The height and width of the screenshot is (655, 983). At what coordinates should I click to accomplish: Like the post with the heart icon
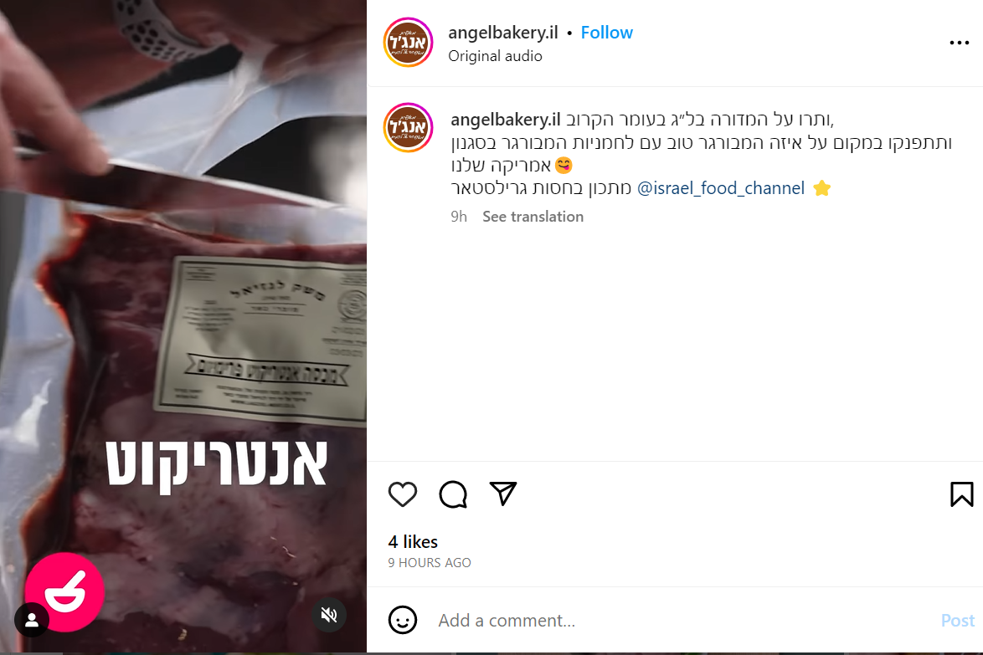pyautogui.click(x=403, y=494)
